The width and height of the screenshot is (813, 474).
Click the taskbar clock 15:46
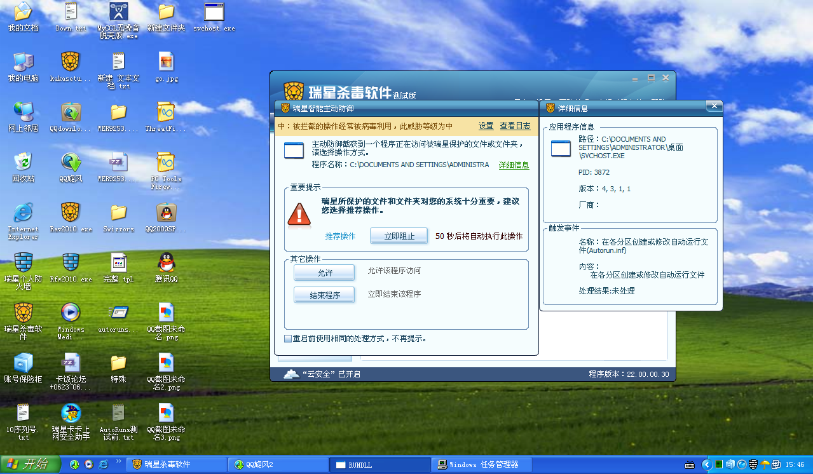795,464
